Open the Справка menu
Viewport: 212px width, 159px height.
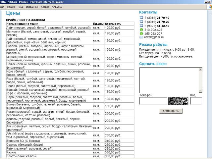(57, 7)
